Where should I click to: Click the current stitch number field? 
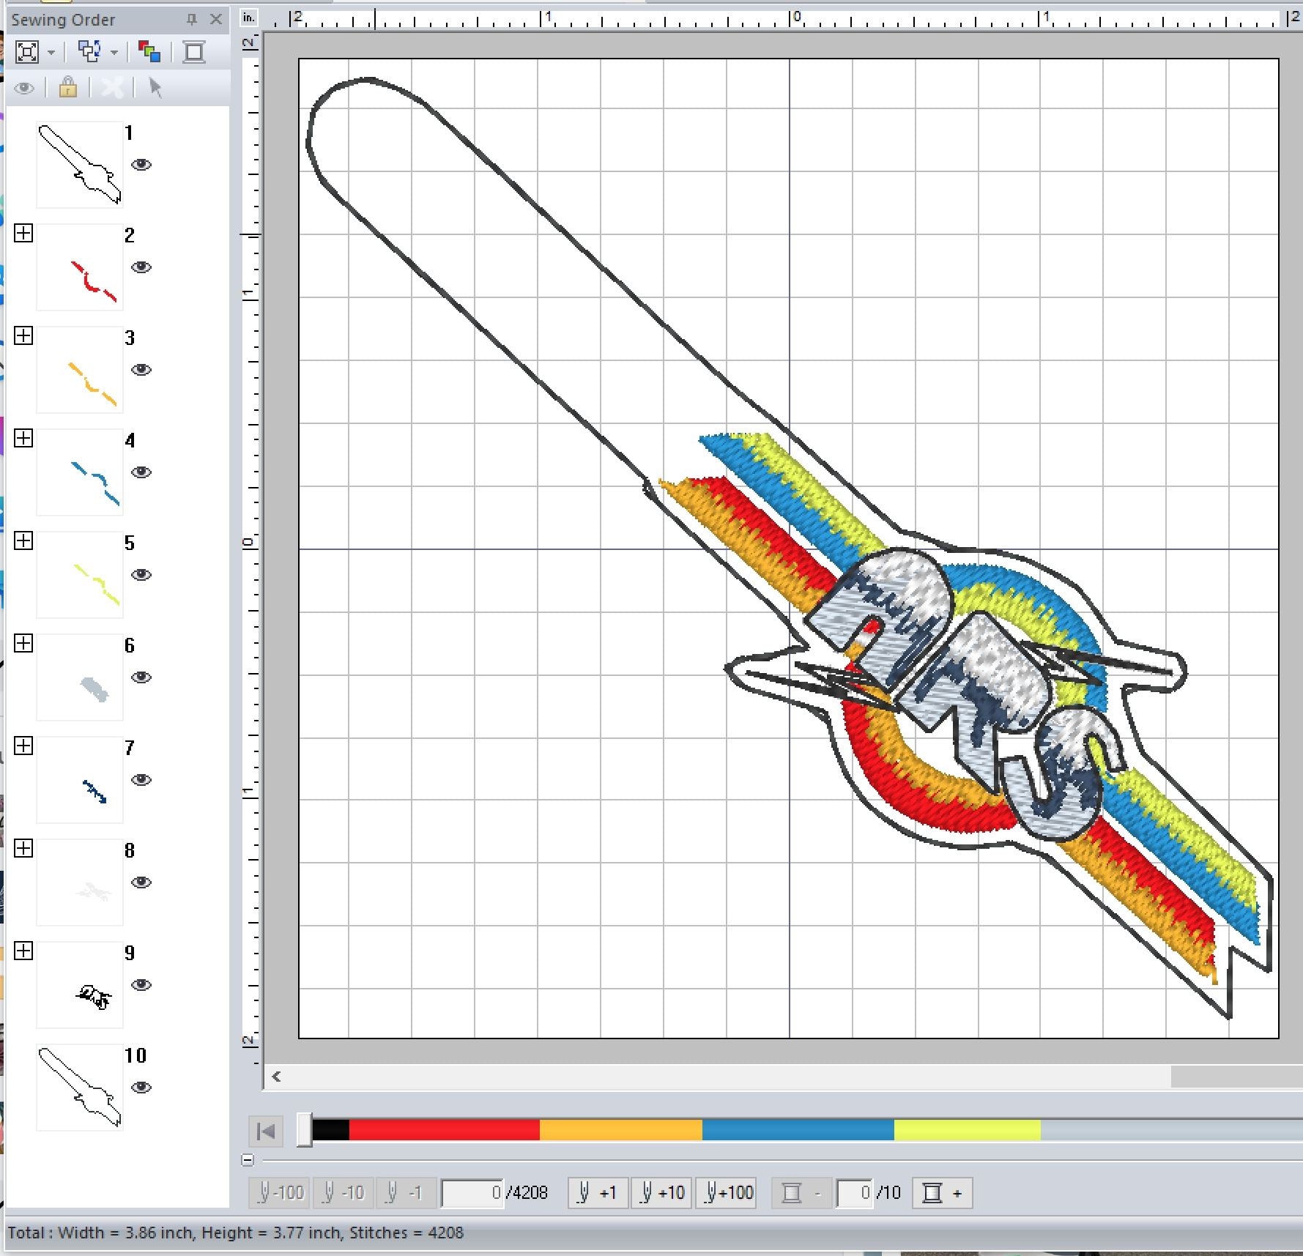click(x=472, y=1193)
